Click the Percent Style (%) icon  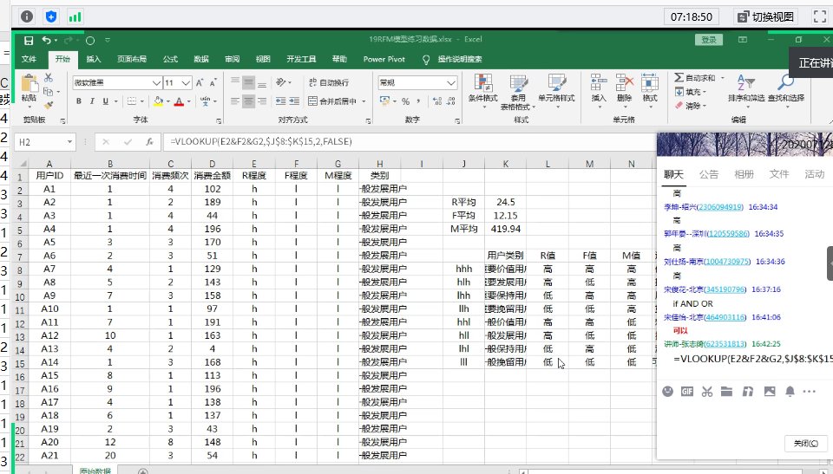[405, 101]
